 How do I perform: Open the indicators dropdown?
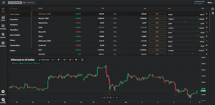pyautogui.click(x=65, y=60)
